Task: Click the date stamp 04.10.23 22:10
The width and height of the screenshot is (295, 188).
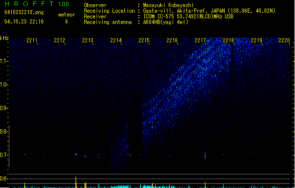Action: pyautogui.click(x=24, y=22)
